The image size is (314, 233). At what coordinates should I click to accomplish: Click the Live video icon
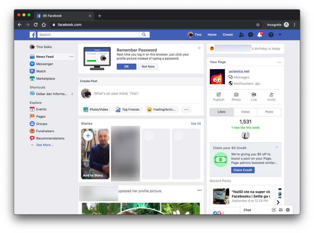pos(254,97)
